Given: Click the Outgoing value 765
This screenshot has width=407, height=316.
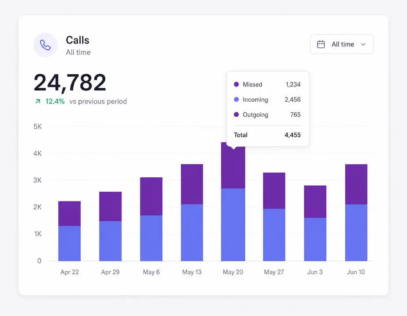Looking at the screenshot, I should click(296, 115).
